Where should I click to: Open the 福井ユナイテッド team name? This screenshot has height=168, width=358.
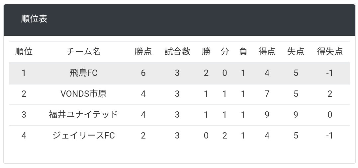point(84,114)
